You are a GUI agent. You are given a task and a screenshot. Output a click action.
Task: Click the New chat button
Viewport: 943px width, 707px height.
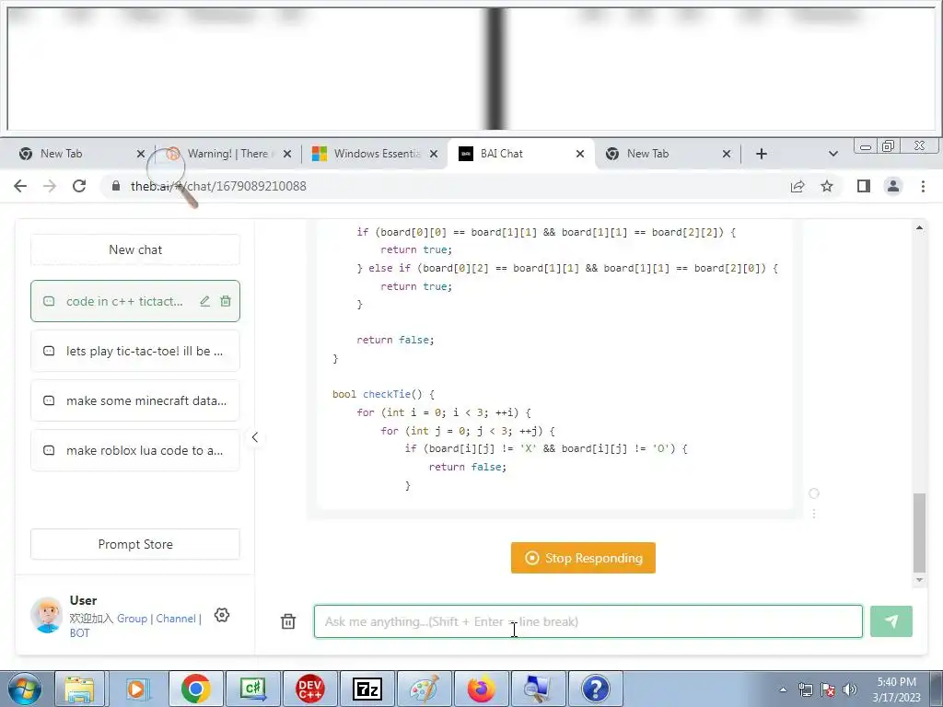click(x=135, y=249)
